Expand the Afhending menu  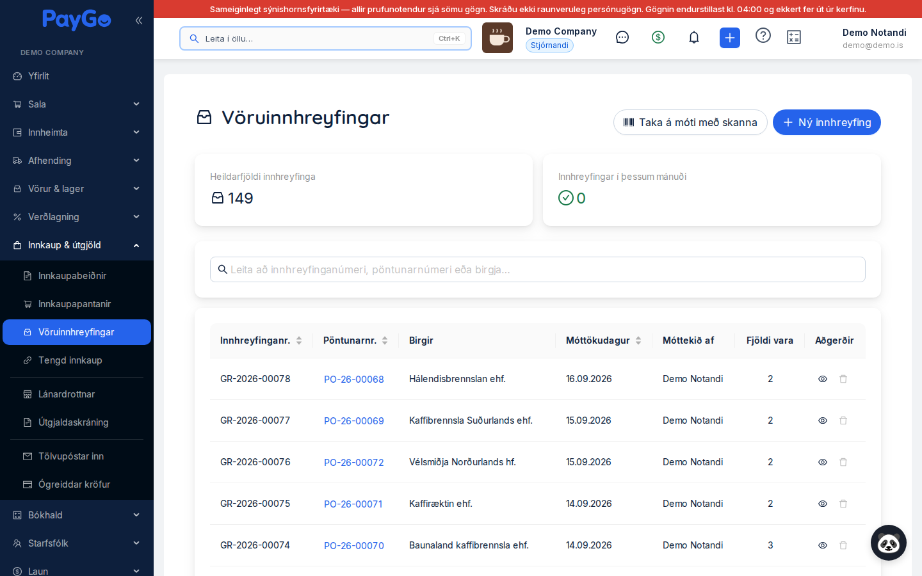click(77, 161)
